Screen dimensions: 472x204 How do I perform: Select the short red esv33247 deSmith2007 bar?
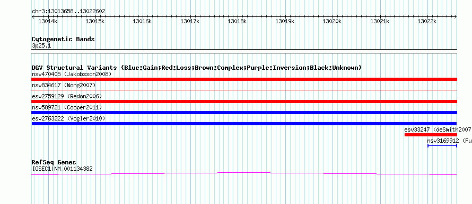click(431, 135)
